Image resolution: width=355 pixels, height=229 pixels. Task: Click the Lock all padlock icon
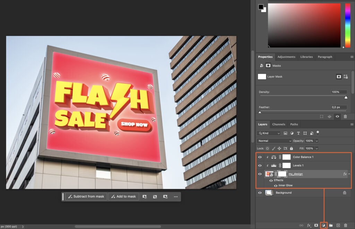[292, 148]
